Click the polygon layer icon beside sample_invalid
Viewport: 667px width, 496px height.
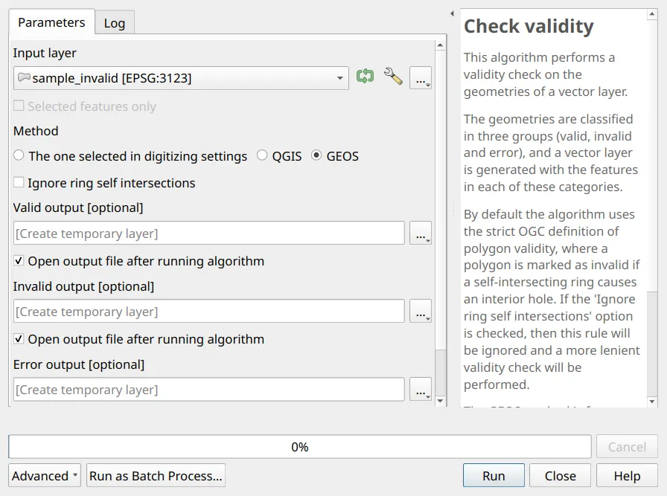24,77
